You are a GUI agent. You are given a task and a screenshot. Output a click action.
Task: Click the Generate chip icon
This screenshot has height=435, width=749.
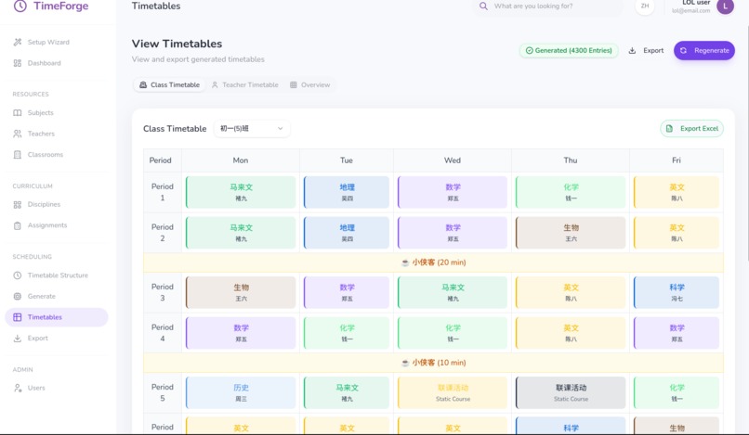(x=18, y=296)
